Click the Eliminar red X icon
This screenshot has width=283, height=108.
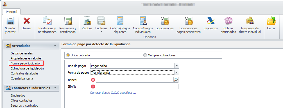[26, 21]
